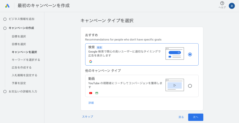
Task: Click the 最初のキャンペーンを作成 title
Action: pyautogui.click(x=44, y=6)
